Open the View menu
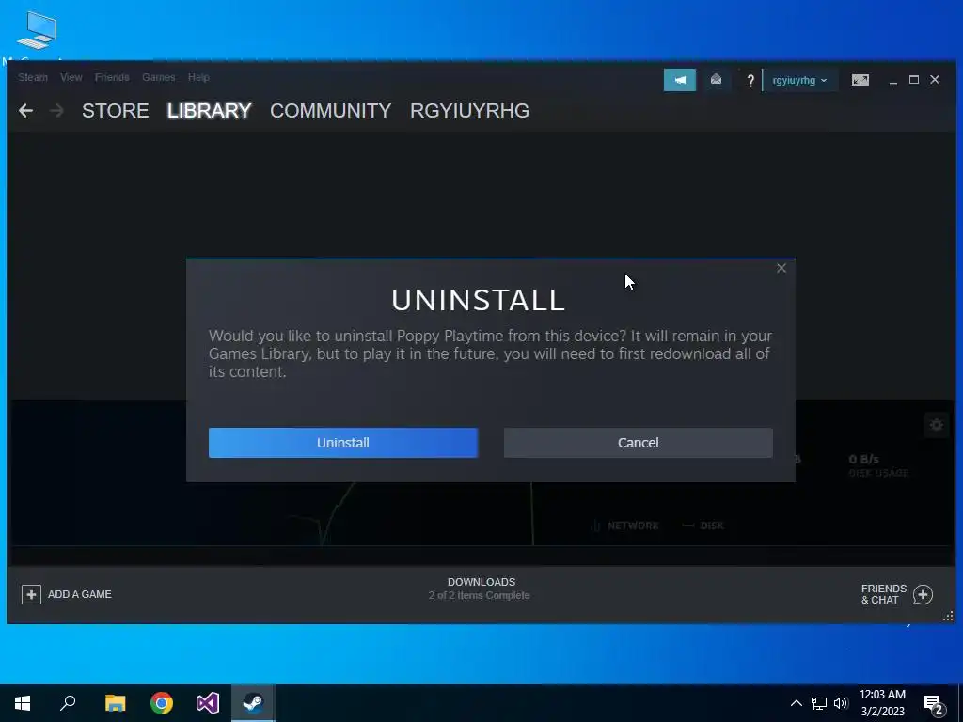Viewport: 963px width, 722px height. pos(71,77)
